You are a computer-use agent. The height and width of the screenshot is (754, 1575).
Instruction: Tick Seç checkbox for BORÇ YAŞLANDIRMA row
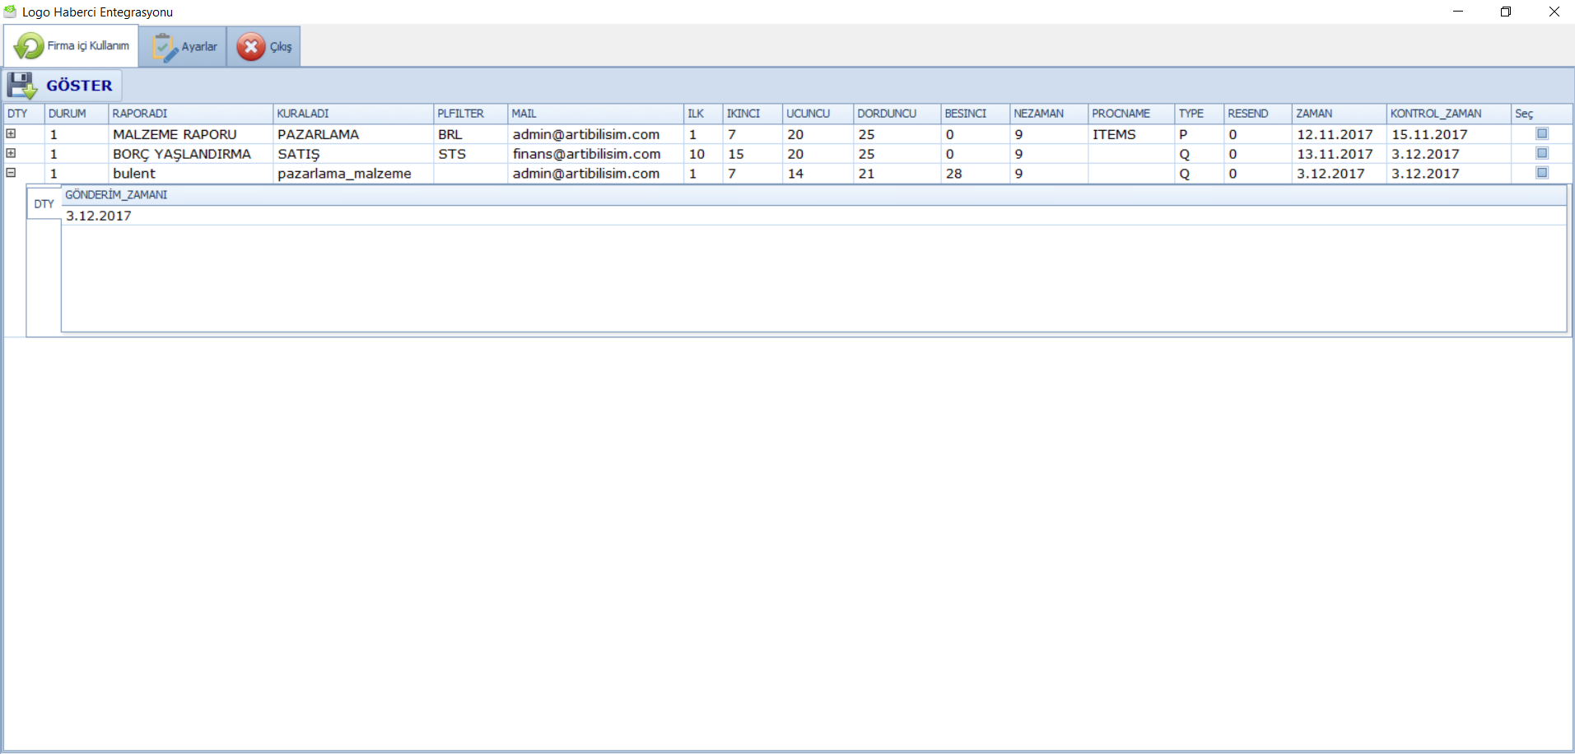point(1542,153)
